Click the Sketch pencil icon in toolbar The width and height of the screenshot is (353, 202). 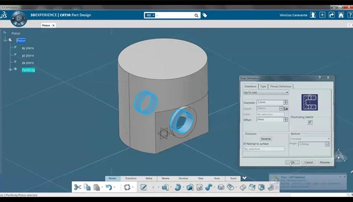144,187
